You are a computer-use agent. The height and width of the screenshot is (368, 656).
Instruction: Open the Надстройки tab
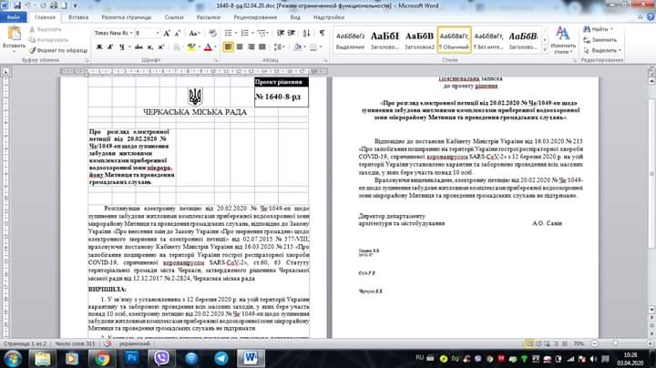tap(329, 17)
